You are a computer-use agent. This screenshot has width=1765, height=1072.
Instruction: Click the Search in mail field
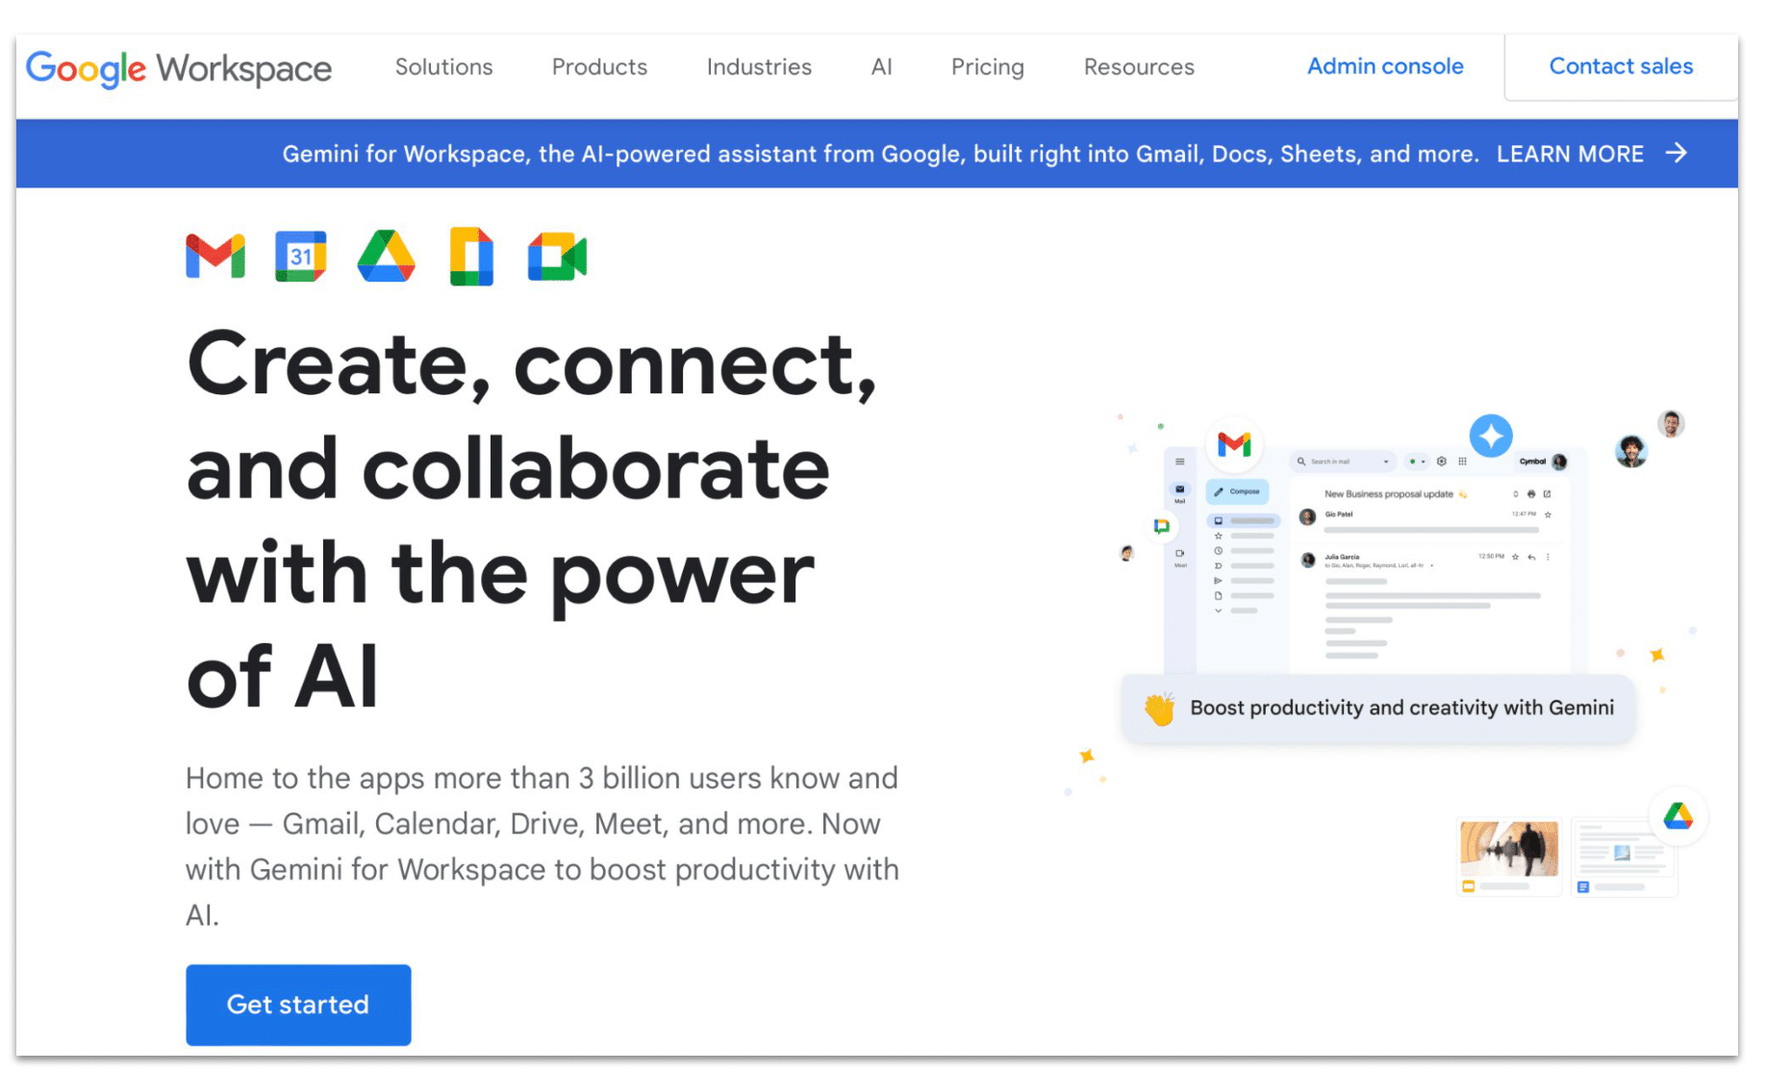coord(1344,461)
